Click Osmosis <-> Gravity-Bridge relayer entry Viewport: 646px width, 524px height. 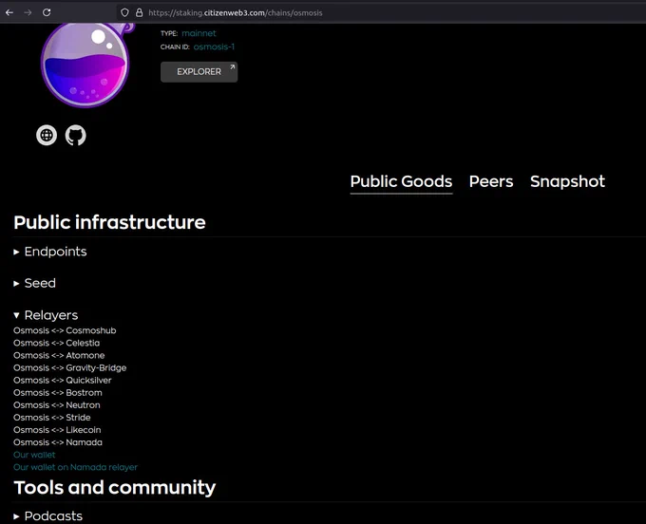70,368
